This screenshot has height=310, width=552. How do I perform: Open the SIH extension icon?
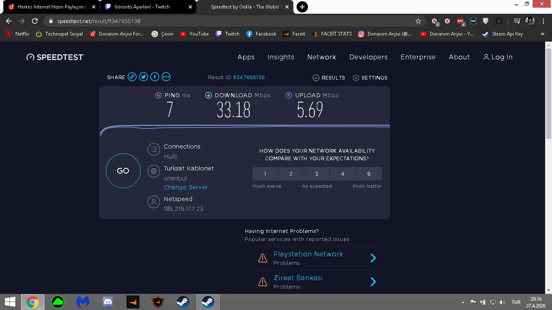click(x=473, y=21)
